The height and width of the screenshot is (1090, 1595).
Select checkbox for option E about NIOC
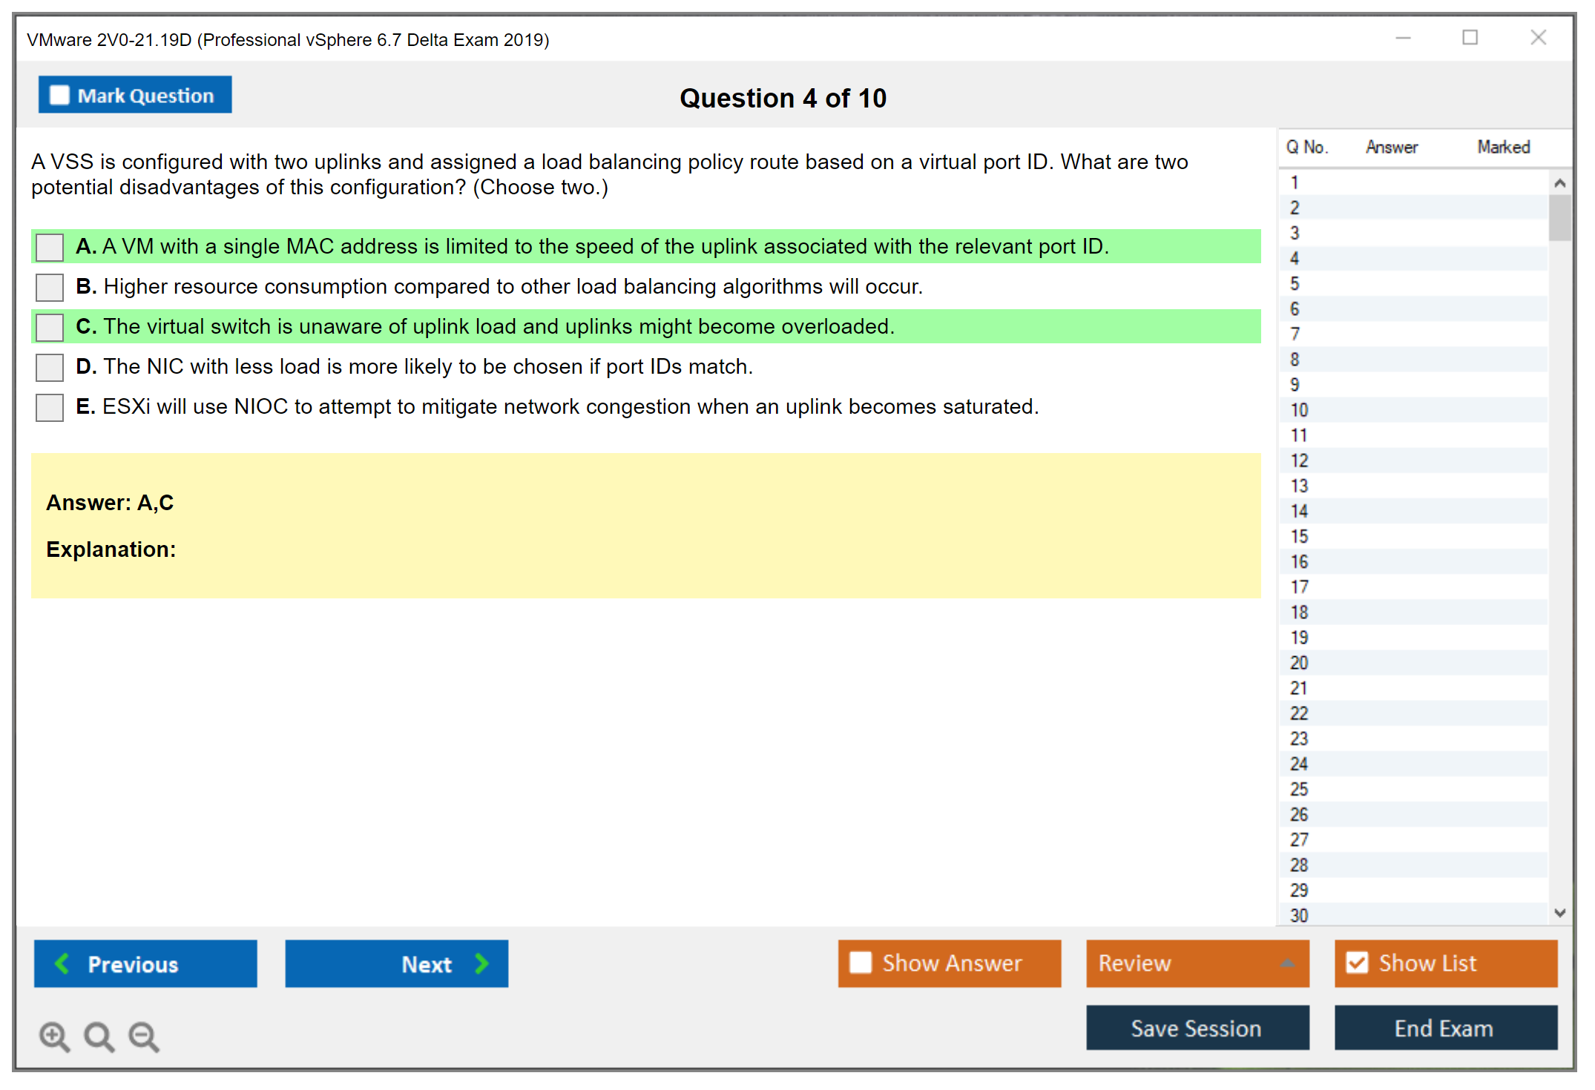(x=50, y=407)
